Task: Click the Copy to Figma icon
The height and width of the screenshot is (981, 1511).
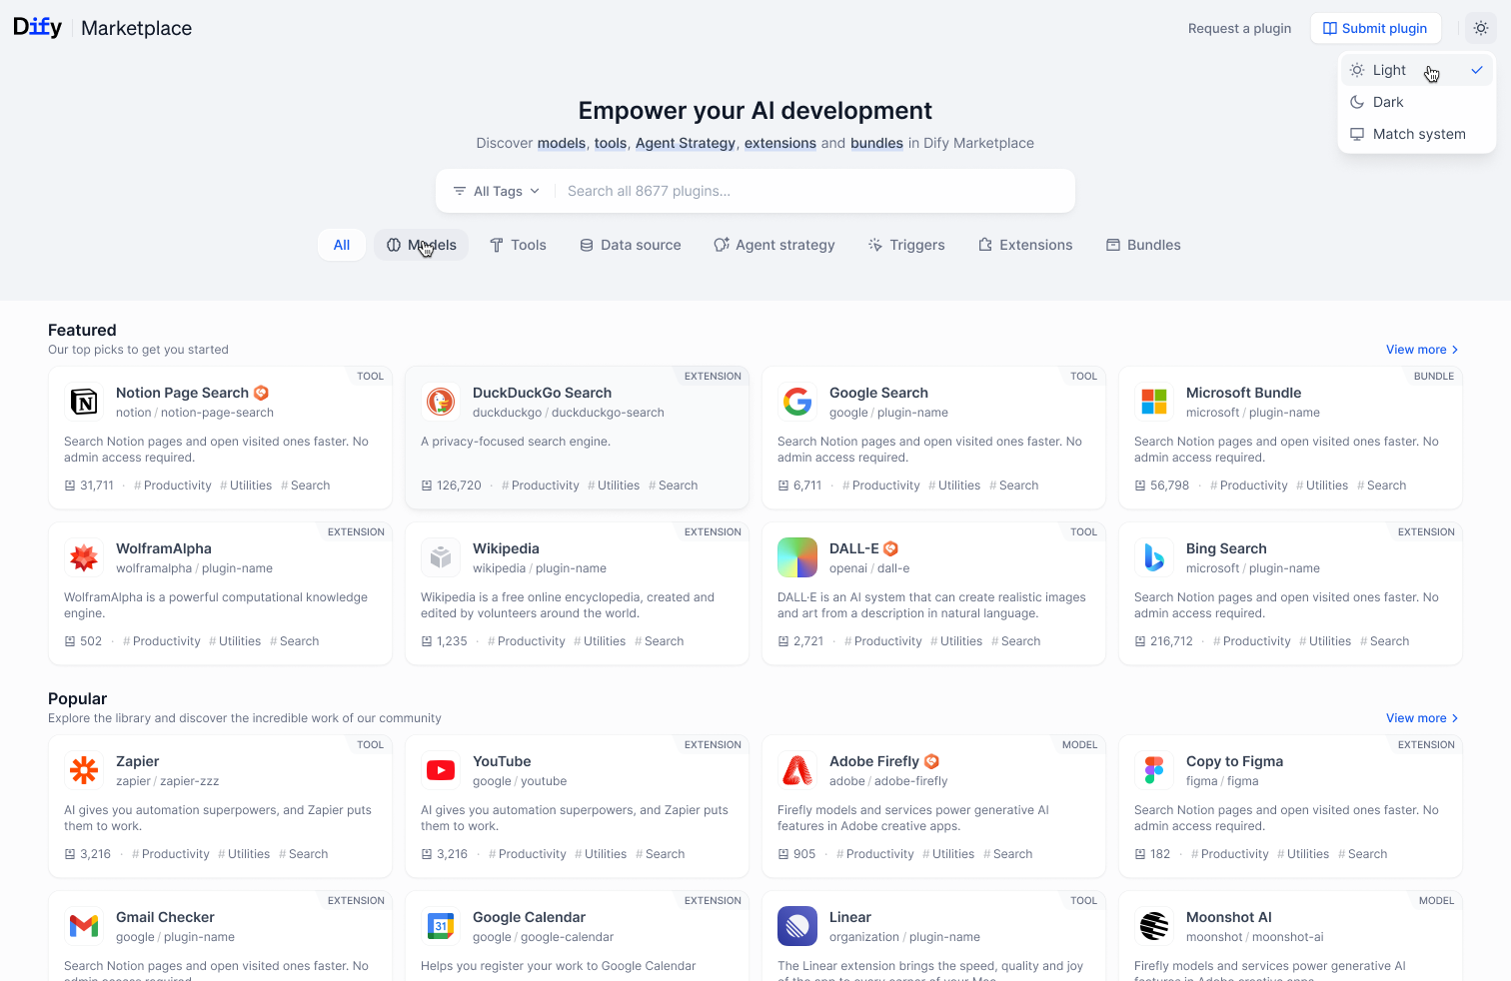Action: 1154,770
